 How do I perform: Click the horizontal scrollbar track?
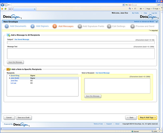pyautogui.click(x=81, y=129)
